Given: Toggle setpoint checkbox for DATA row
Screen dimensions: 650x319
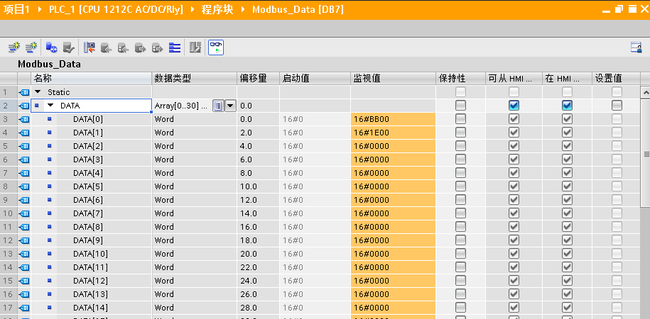Looking at the screenshot, I should tap(617, 106).
